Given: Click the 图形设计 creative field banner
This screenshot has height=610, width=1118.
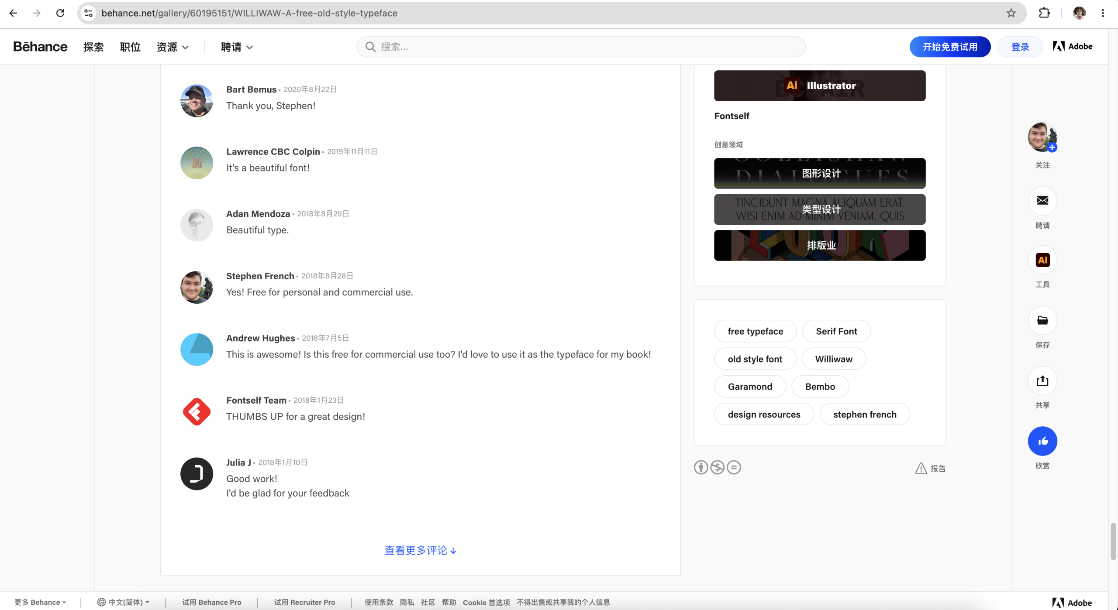Looking at the screenshot, I should (820, 173).
